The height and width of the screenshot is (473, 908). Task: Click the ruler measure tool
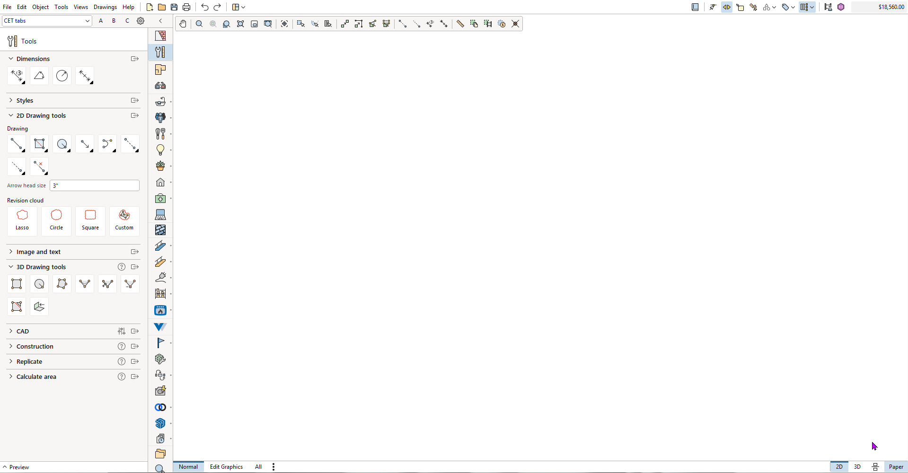tap(460, 24)
